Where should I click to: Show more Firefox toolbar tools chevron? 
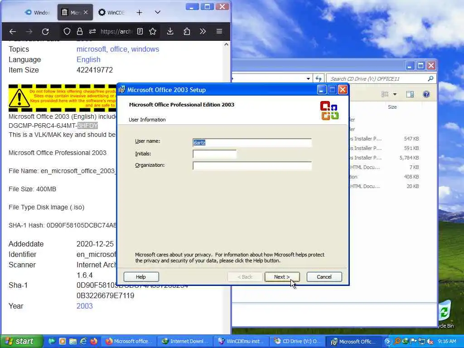click(203, 31)
